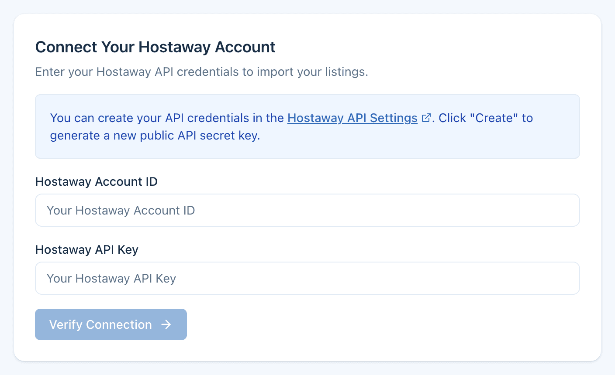Screen dimensions: 615x375
Task: Select the arrow icon inside Verify Connection
Action: [x=166, y=324]
